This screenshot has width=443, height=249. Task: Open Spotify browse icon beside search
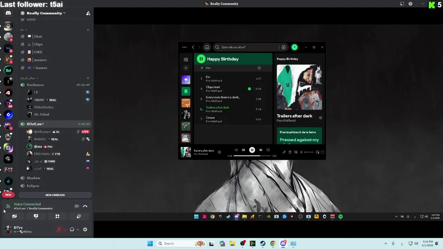coord(283,47)
